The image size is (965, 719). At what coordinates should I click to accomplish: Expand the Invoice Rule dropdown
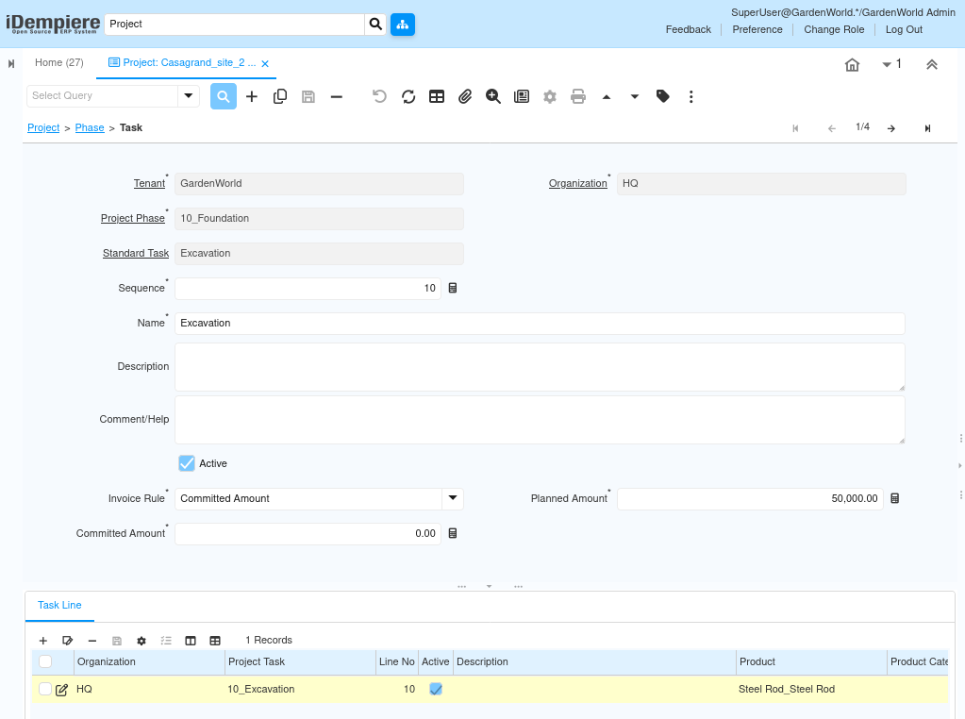coord(453,498)
